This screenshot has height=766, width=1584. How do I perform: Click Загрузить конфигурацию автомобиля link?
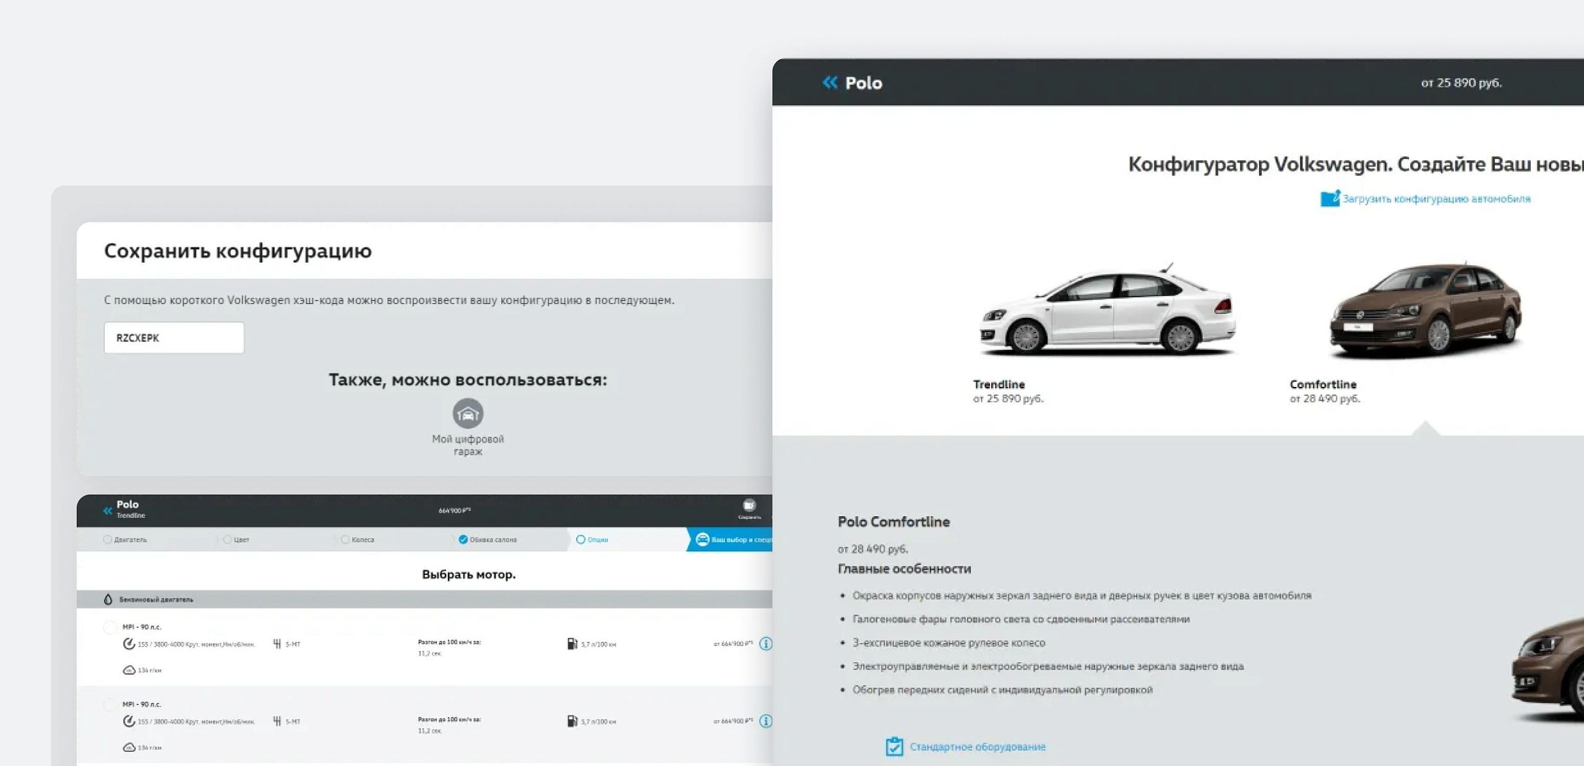(x=1435, y=199)
